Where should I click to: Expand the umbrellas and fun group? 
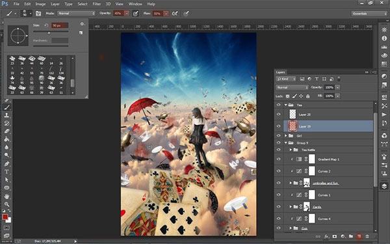[291, 183]
